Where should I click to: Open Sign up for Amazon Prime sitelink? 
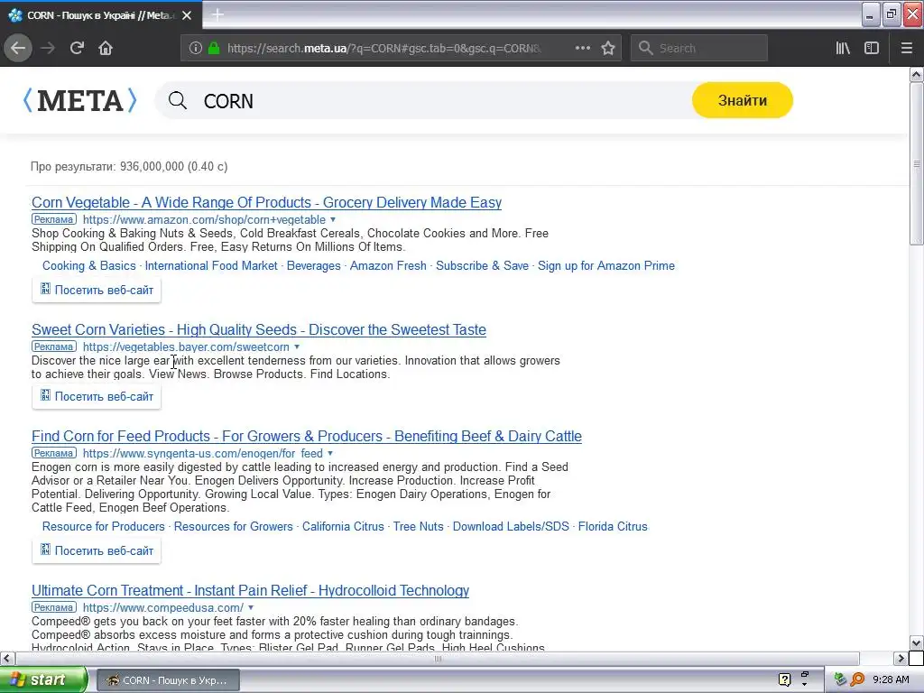coord(606,266)
